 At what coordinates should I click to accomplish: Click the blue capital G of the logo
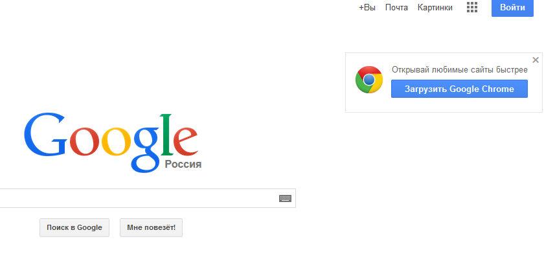[x=45, y=134]
